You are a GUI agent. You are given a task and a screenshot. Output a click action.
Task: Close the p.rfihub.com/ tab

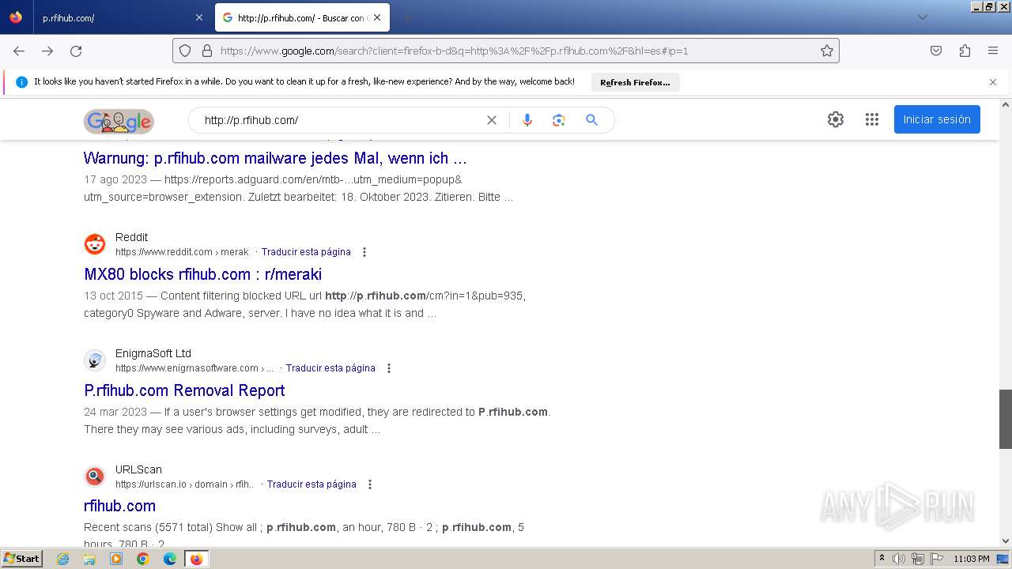click(198, 17)
